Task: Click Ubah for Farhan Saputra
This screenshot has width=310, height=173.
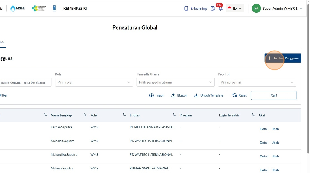Action: (275, 129)
